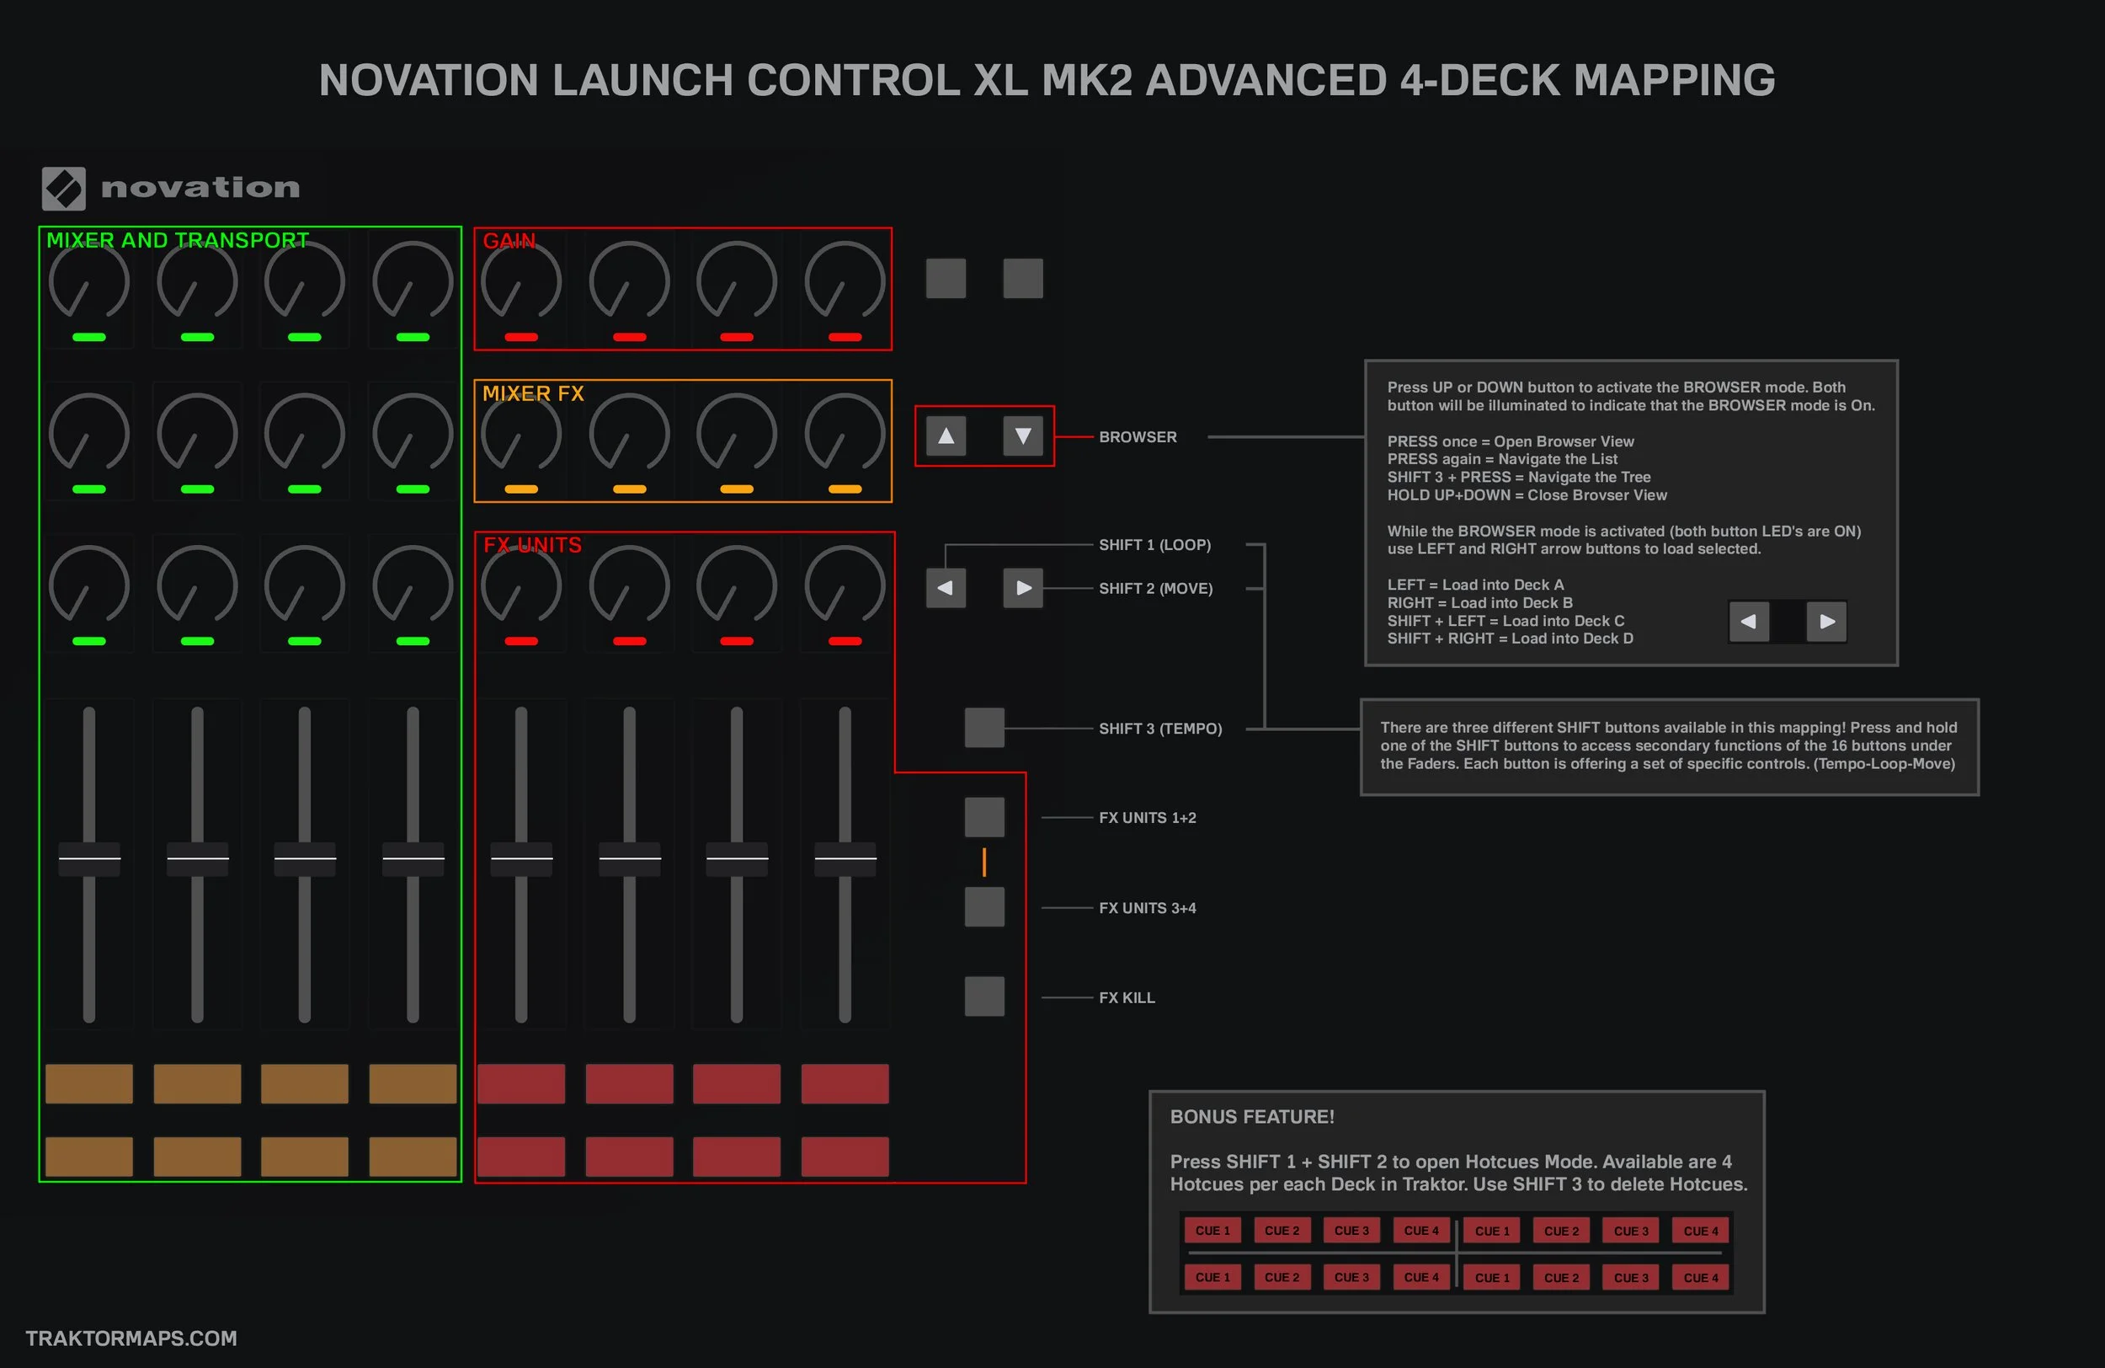Click the first knob in the GAIN section
2105x1368 pixels.
(521, 282)
